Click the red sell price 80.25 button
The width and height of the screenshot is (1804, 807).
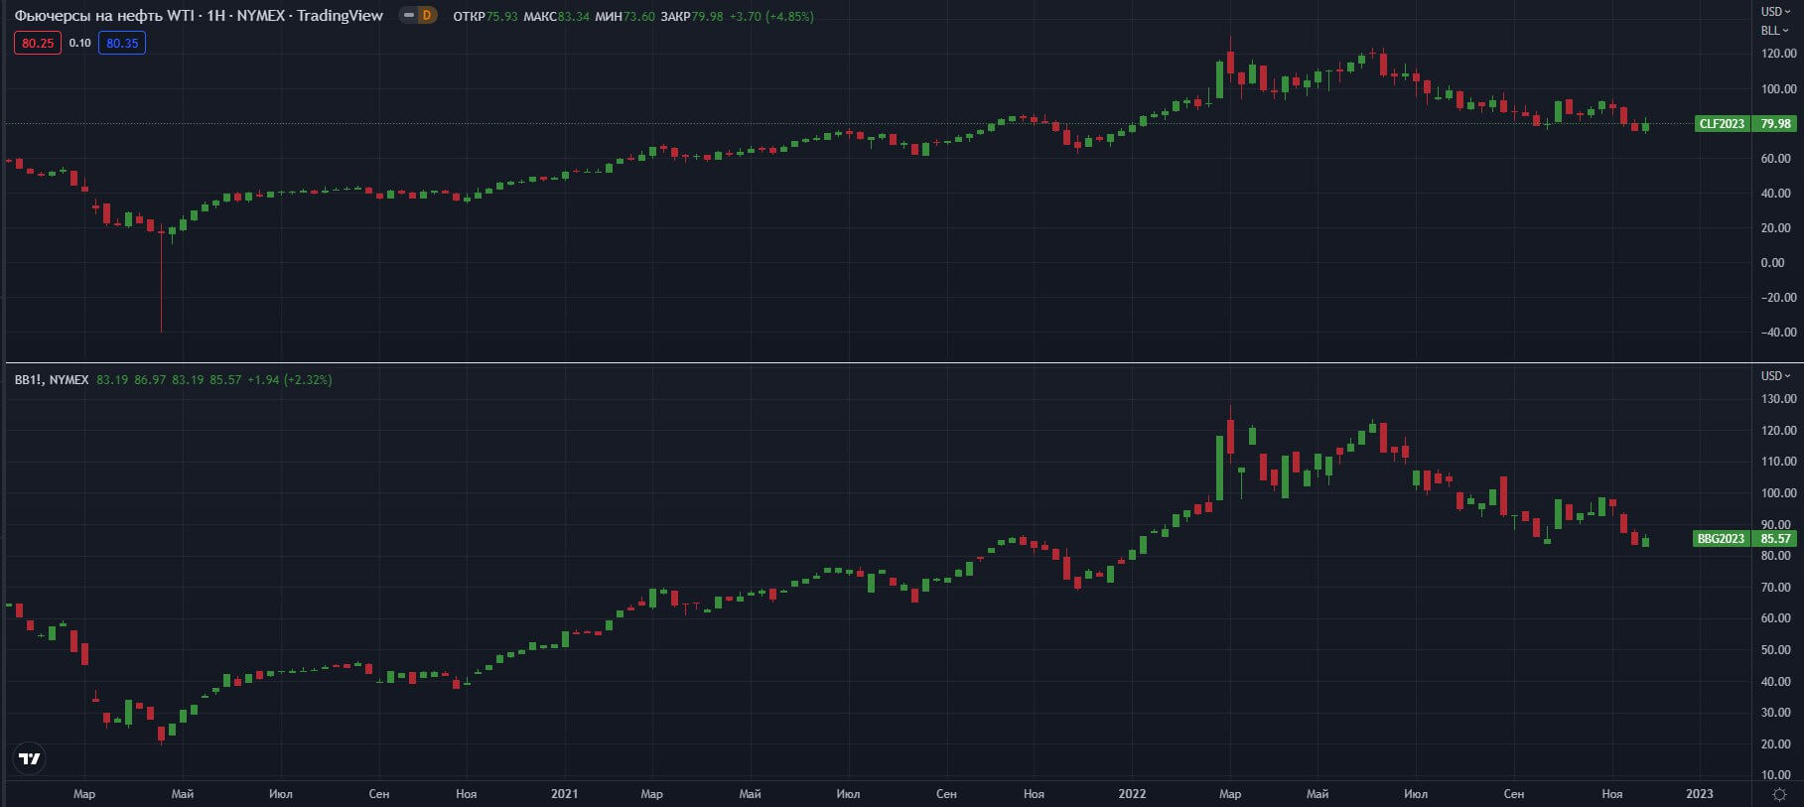point(38,43)
